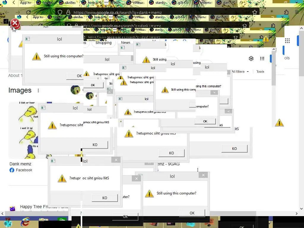This screenshot has width=304, height=228.
Task: Click the large Images heading
Action: pos(20,90)
